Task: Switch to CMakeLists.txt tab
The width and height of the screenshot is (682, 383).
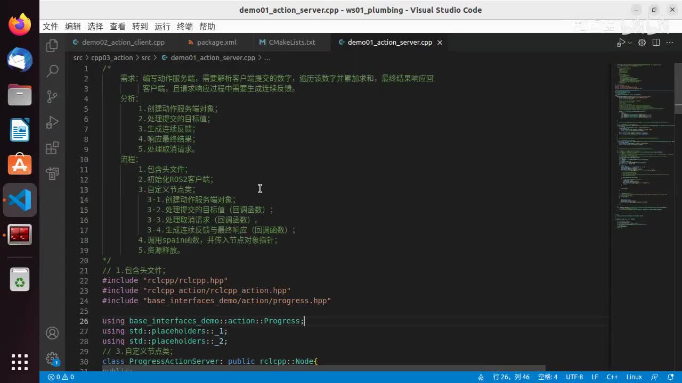Action: point(291,43)
